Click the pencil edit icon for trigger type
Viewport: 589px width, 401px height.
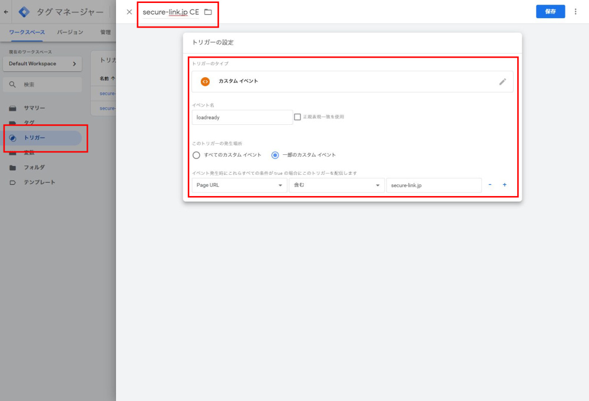(x=502, y=82)
